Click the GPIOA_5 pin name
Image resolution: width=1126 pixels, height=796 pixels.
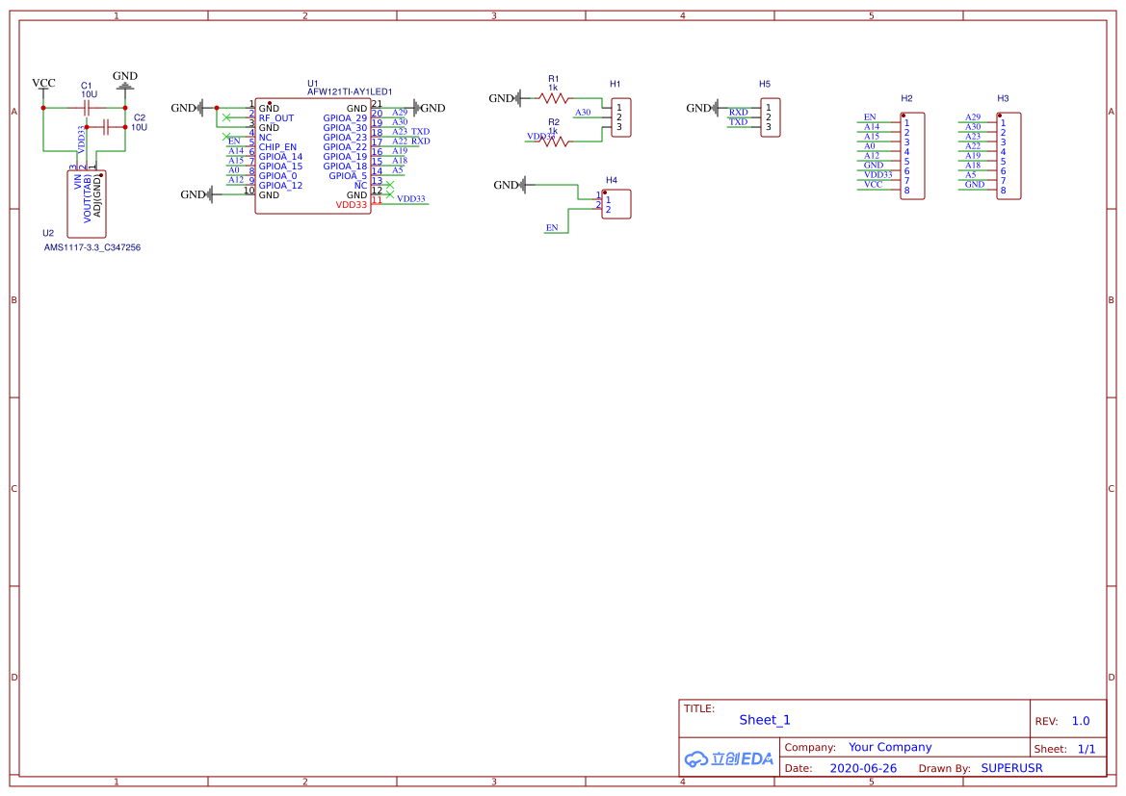[348, 176]
